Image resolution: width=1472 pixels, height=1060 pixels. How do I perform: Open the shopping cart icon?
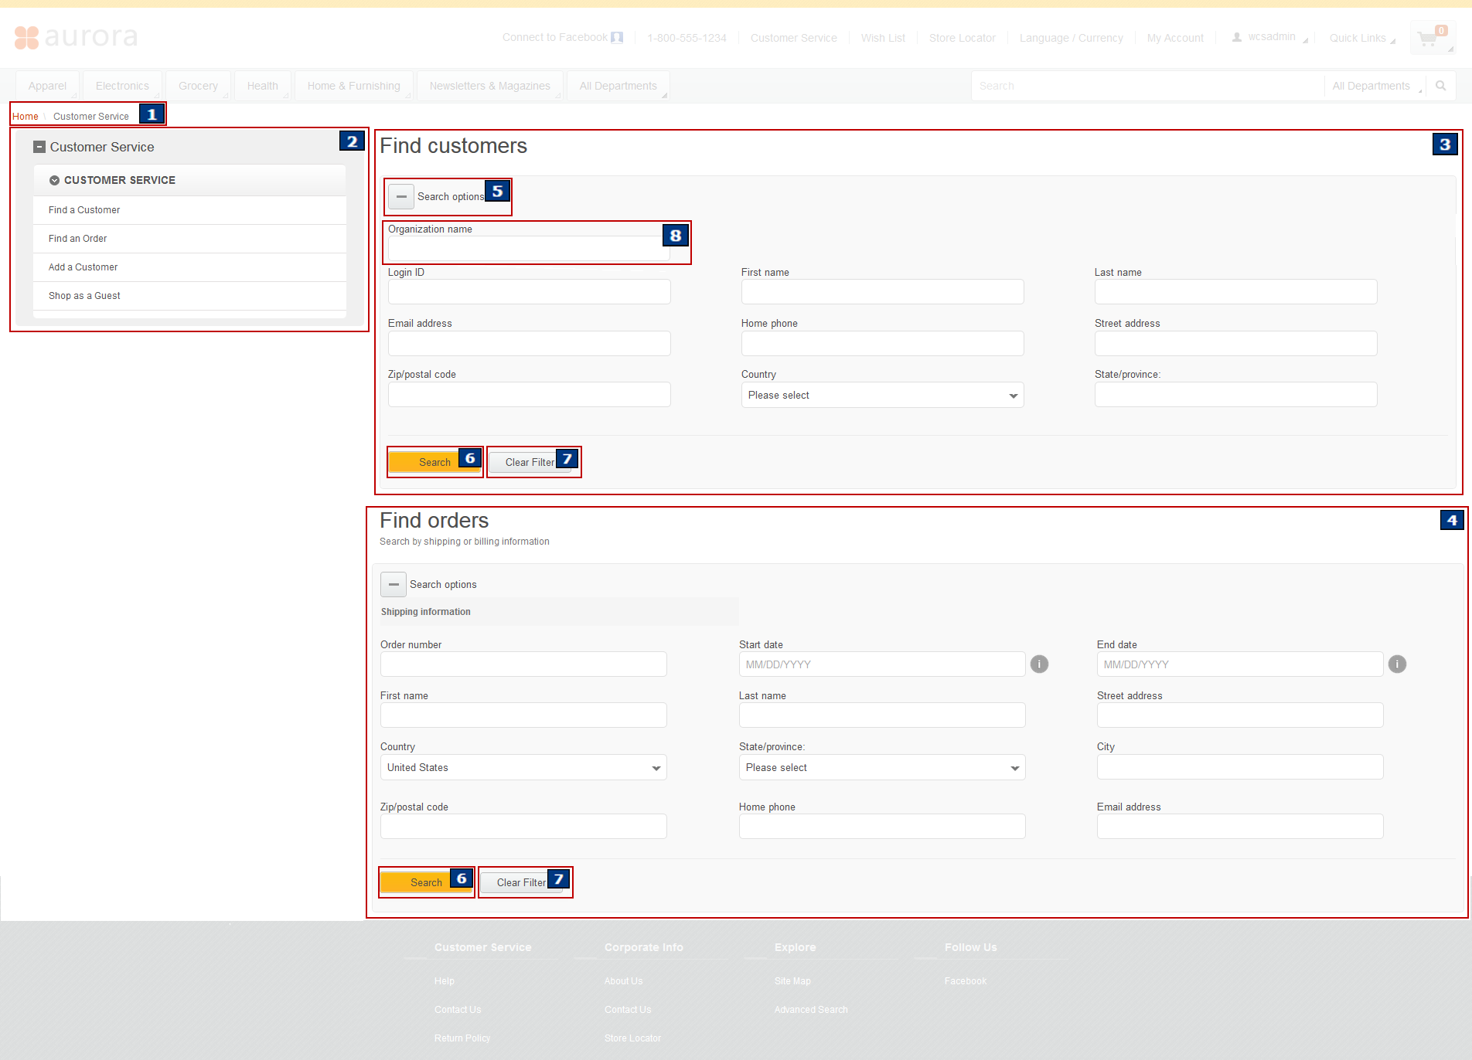(1429, 39)
